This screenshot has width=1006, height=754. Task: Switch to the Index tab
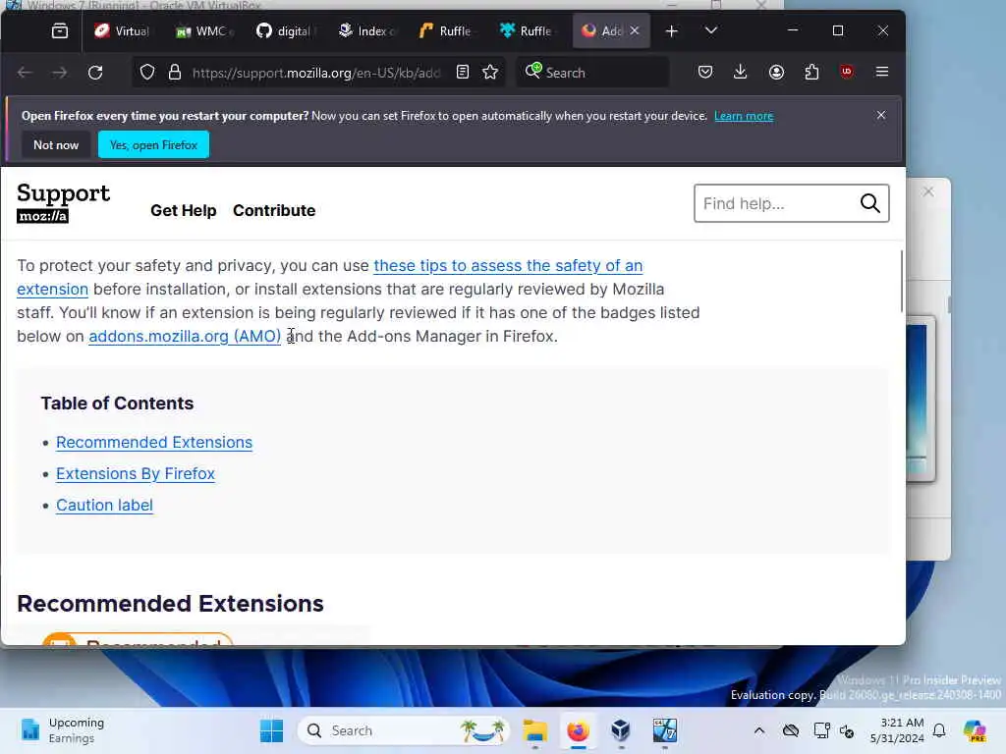click(x=367, y=30)
